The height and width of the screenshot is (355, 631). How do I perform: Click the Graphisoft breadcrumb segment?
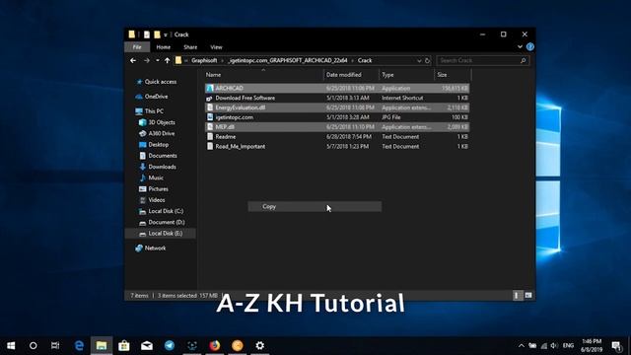tap(204, 60)
